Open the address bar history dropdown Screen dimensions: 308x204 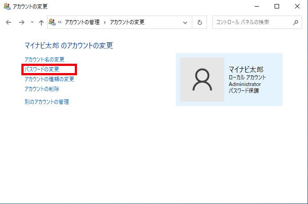[185, 23]
